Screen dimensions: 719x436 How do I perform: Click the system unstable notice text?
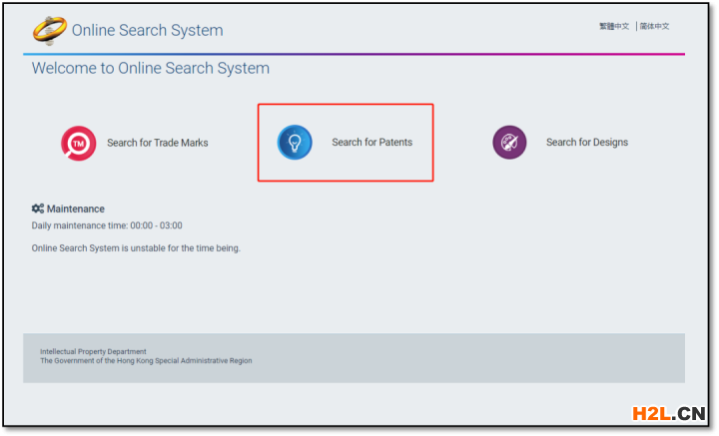pos(136,248)
